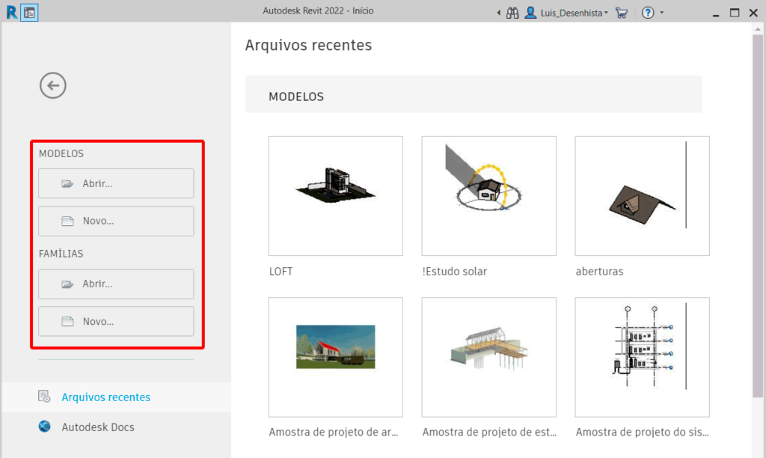The height and width of the screenshot is (458, 766).
Task: Click the Revit R application logo
Action: pos(11,12)
